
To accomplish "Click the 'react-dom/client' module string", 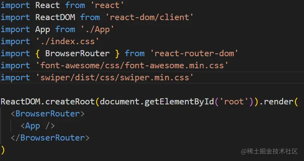I will click(149, 17).
